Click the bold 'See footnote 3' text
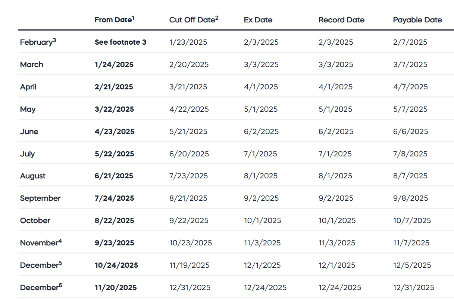 pos(120,42)
